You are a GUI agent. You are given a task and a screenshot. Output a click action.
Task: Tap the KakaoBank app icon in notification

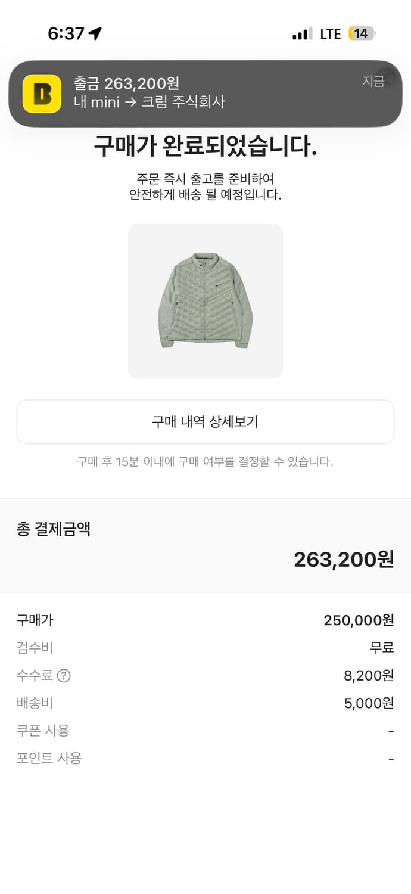[x=42, y=94]
